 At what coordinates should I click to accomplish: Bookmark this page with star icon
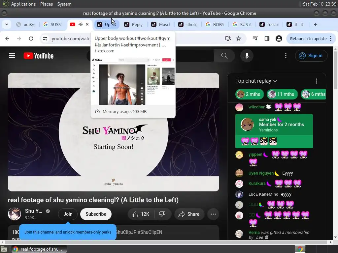point(238,39)
